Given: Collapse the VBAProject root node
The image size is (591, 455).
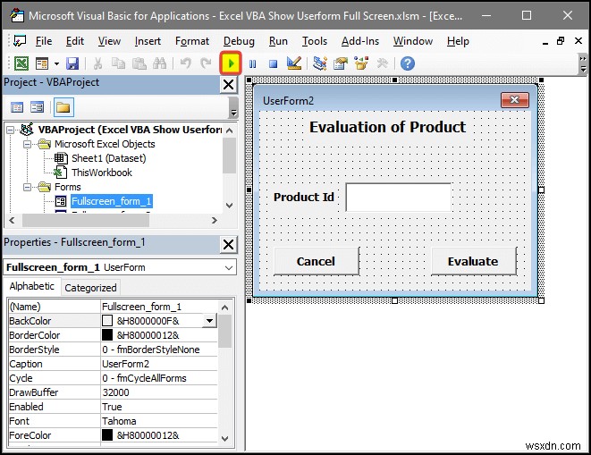Looking at the screenshot, I should [x=11, y=130].
